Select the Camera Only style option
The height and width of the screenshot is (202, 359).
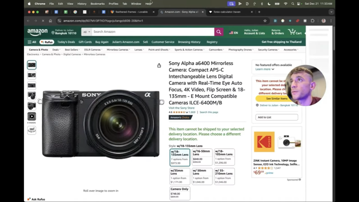tap(180, 193)
